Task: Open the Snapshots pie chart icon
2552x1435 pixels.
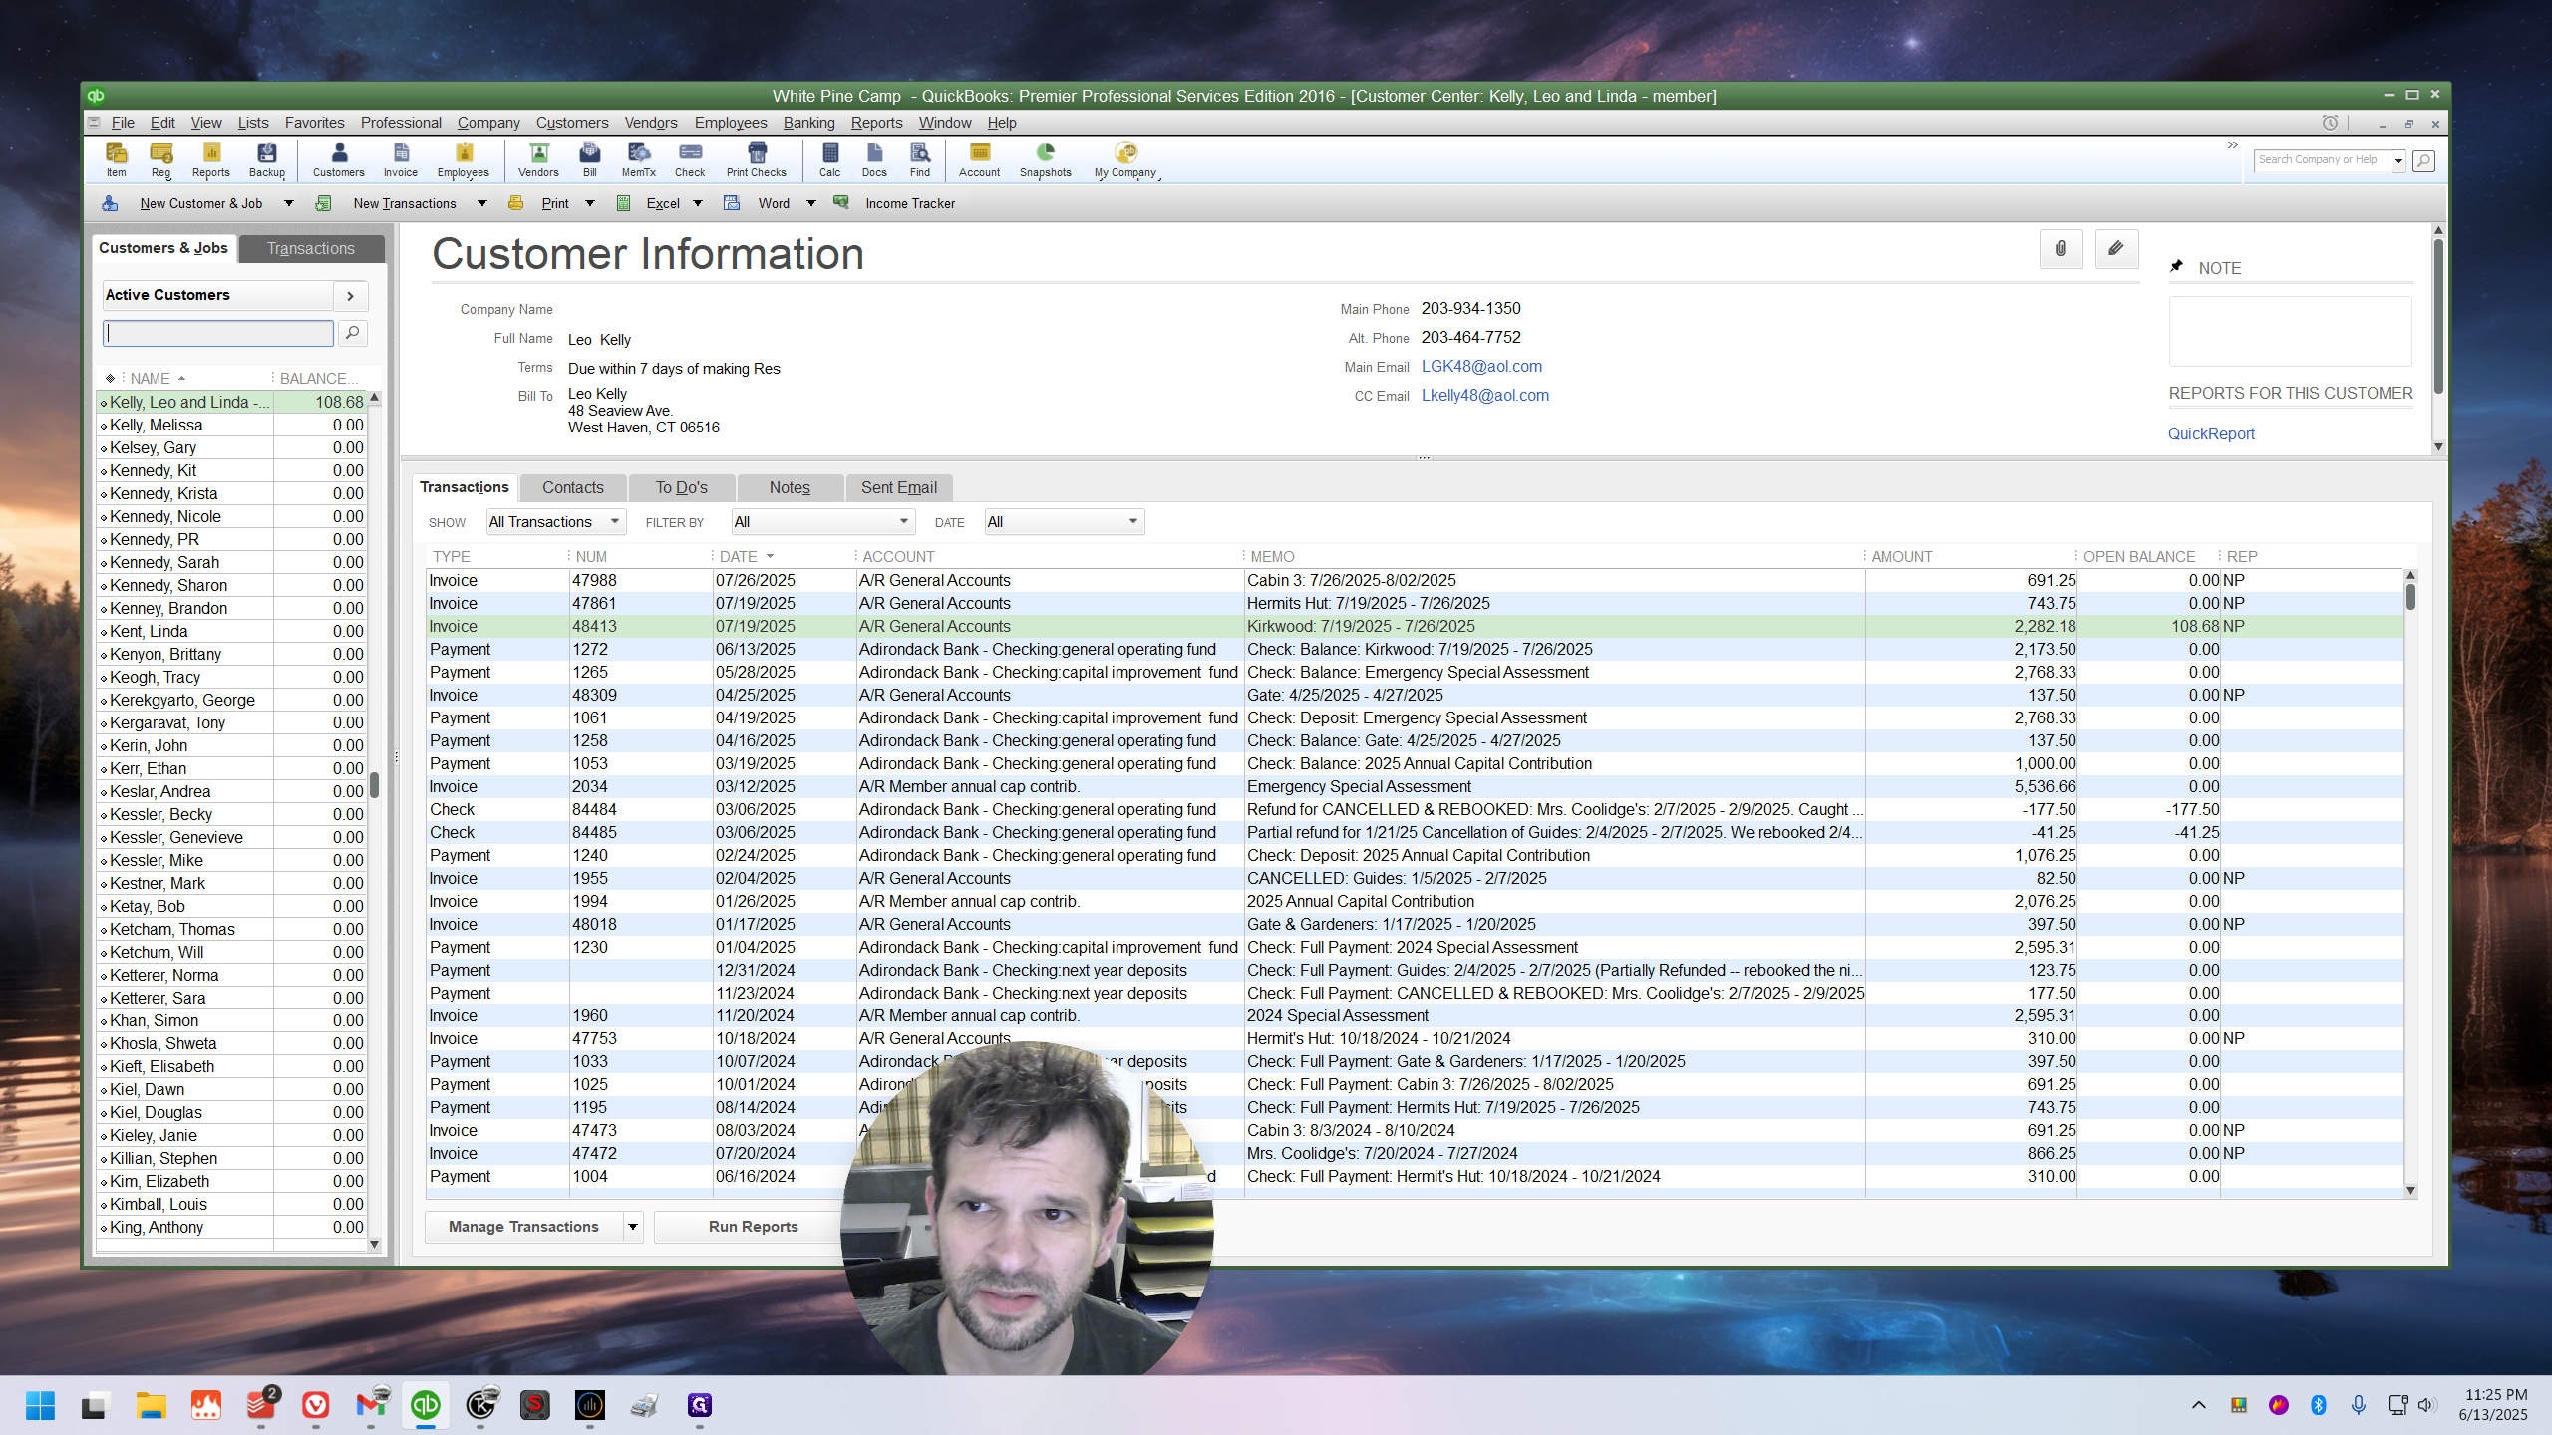Action: point(1046,159)
